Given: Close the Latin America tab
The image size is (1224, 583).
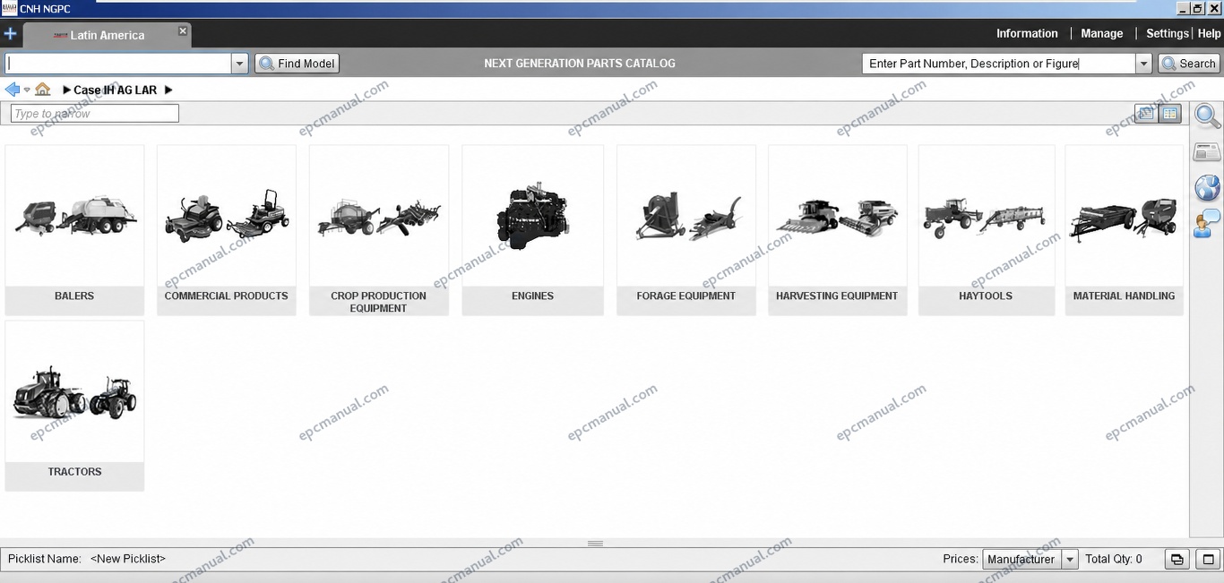Looking at the screenshot, I should click(183, 30).
